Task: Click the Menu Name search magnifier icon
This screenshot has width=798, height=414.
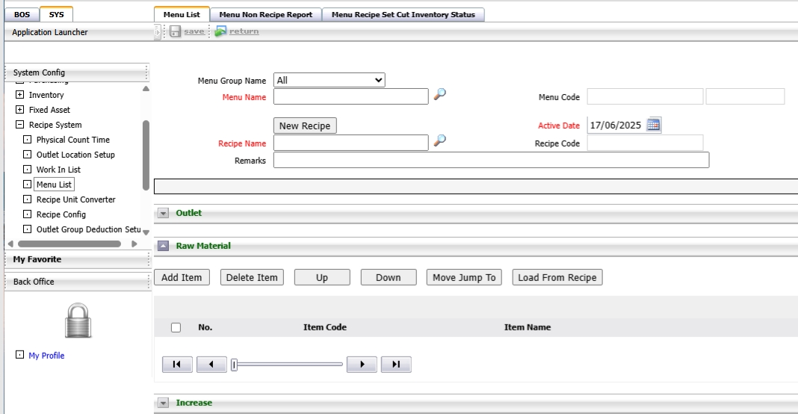Action: point(440,95)
